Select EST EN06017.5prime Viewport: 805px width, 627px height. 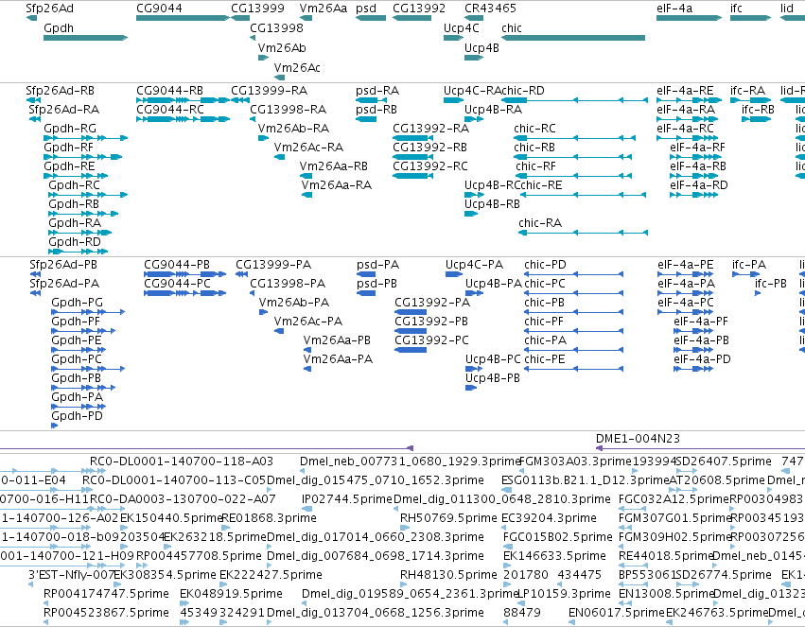[x=572, y=622]
